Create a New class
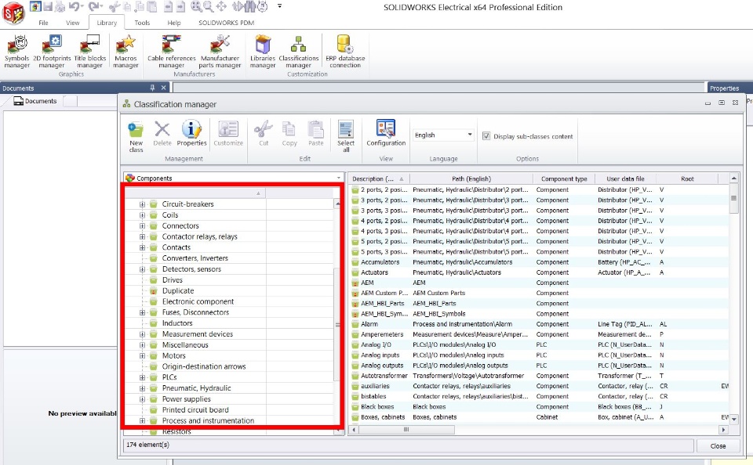Image resolution: width=753 pixels, height=465 pixels. click(x=136, y=136)
